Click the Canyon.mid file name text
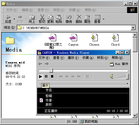 [15, 62]
